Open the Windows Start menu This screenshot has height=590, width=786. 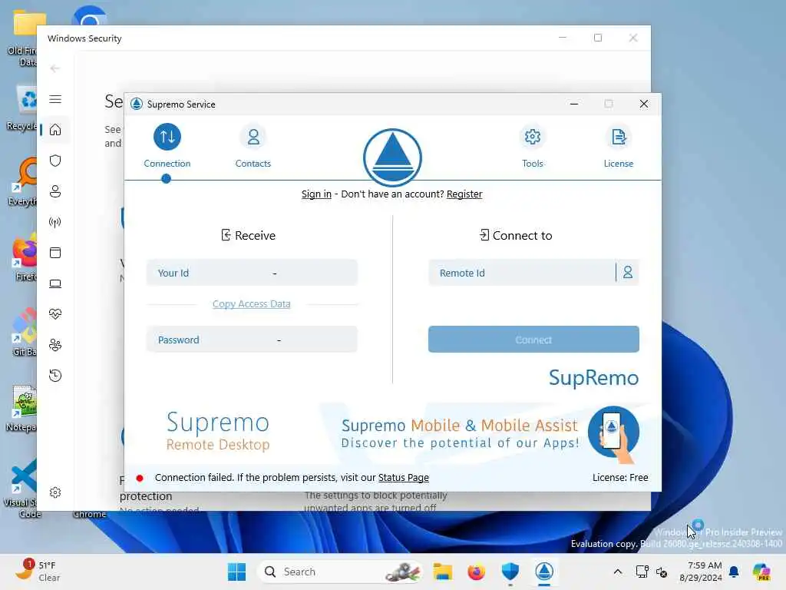[236, 572]
